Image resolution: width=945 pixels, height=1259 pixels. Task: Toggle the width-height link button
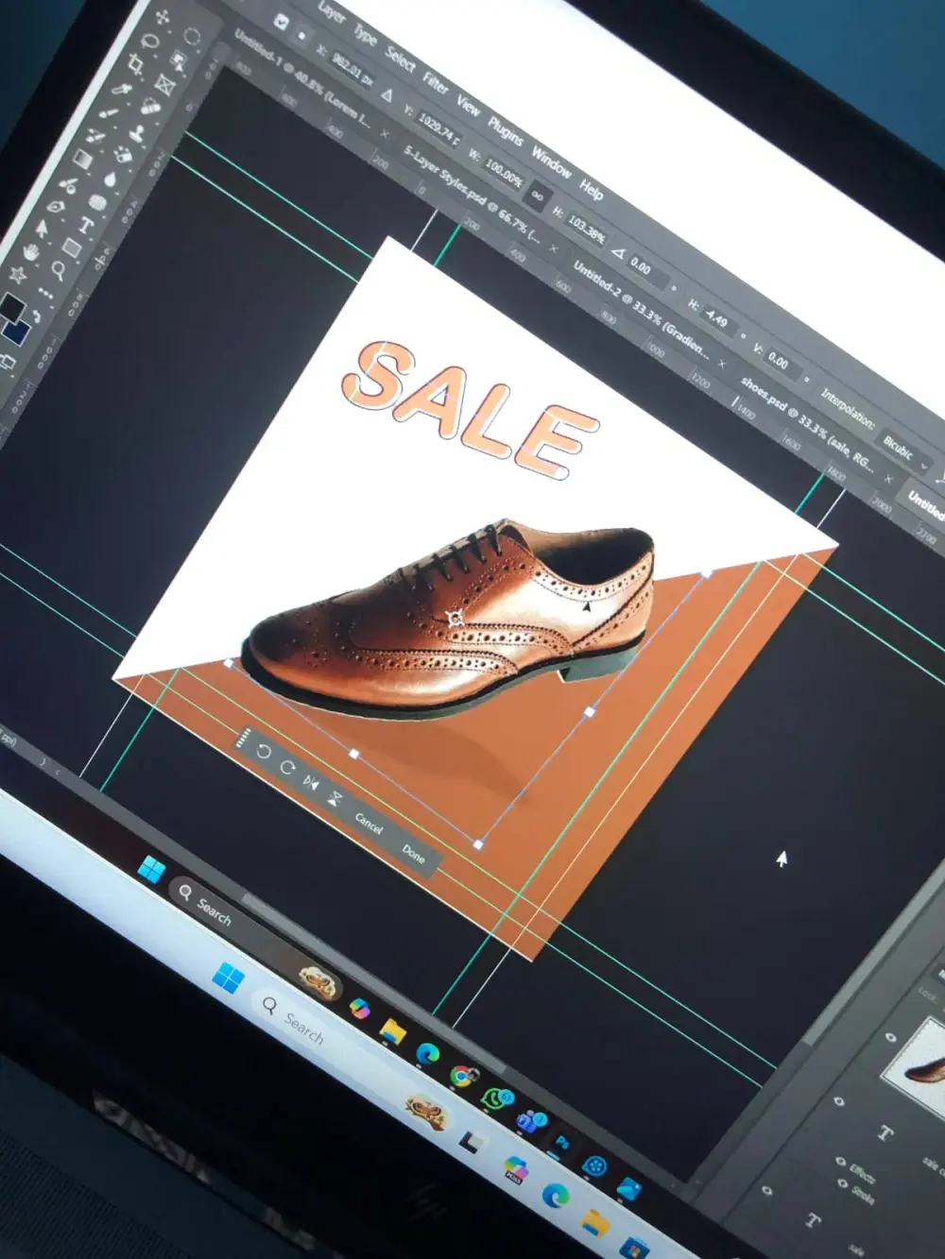click(538, 195)
